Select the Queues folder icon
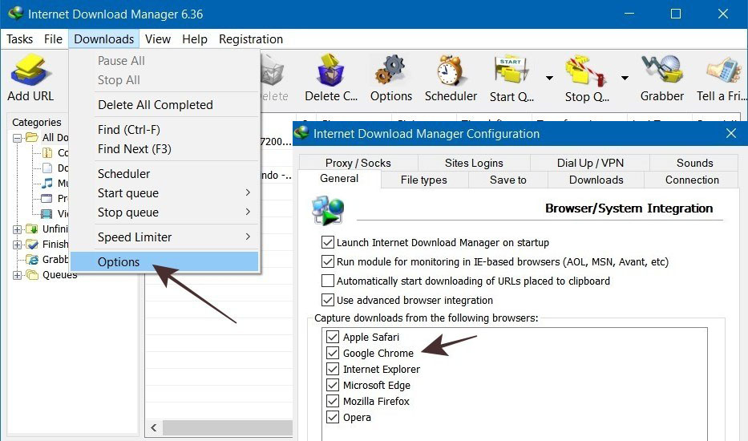This screenshot has width=748, height=441. (x=32, y=274)
